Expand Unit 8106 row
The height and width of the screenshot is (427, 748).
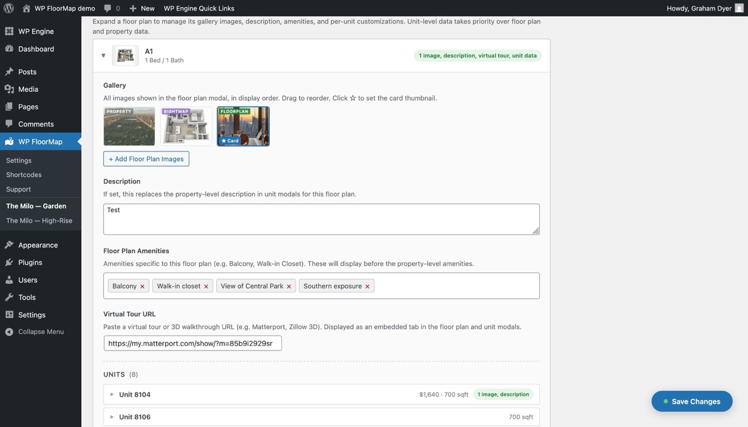pos(112,417)
